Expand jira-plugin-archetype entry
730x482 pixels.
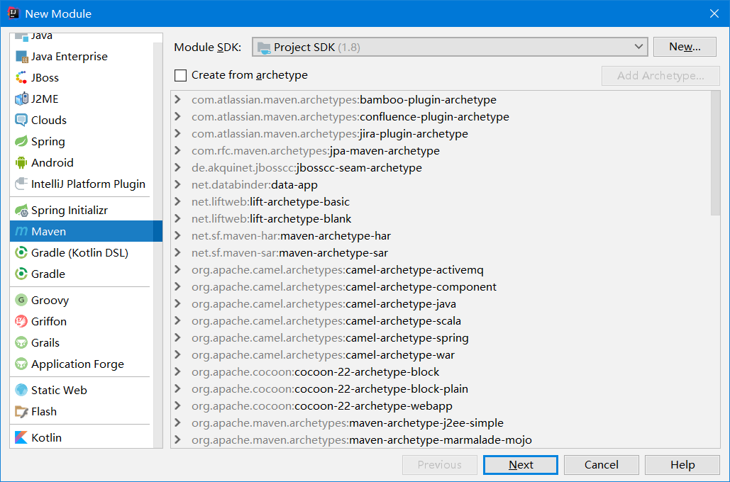[x=177, y=133]
